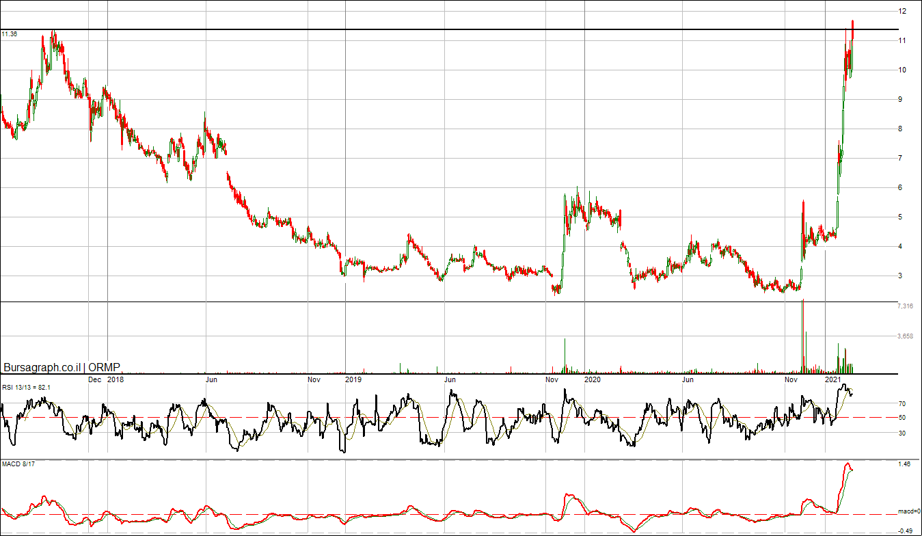922x536 pixels.
Task: Select price axis label 12
Action: pyautogui.click(x=902, y=12)
